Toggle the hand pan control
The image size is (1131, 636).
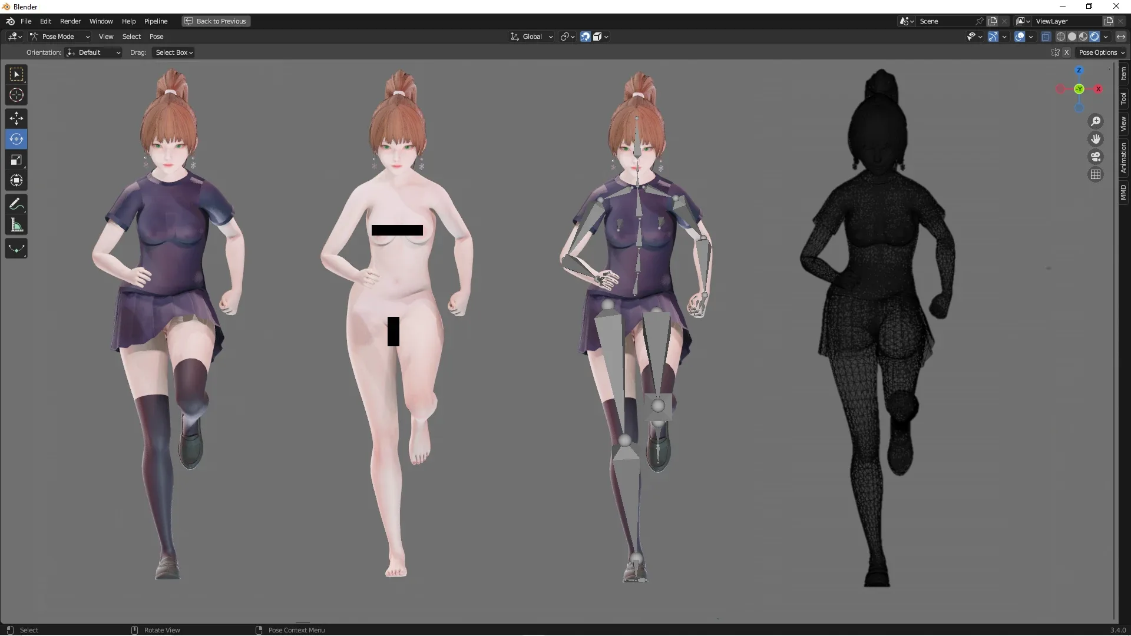click(x=1096, y=139)
